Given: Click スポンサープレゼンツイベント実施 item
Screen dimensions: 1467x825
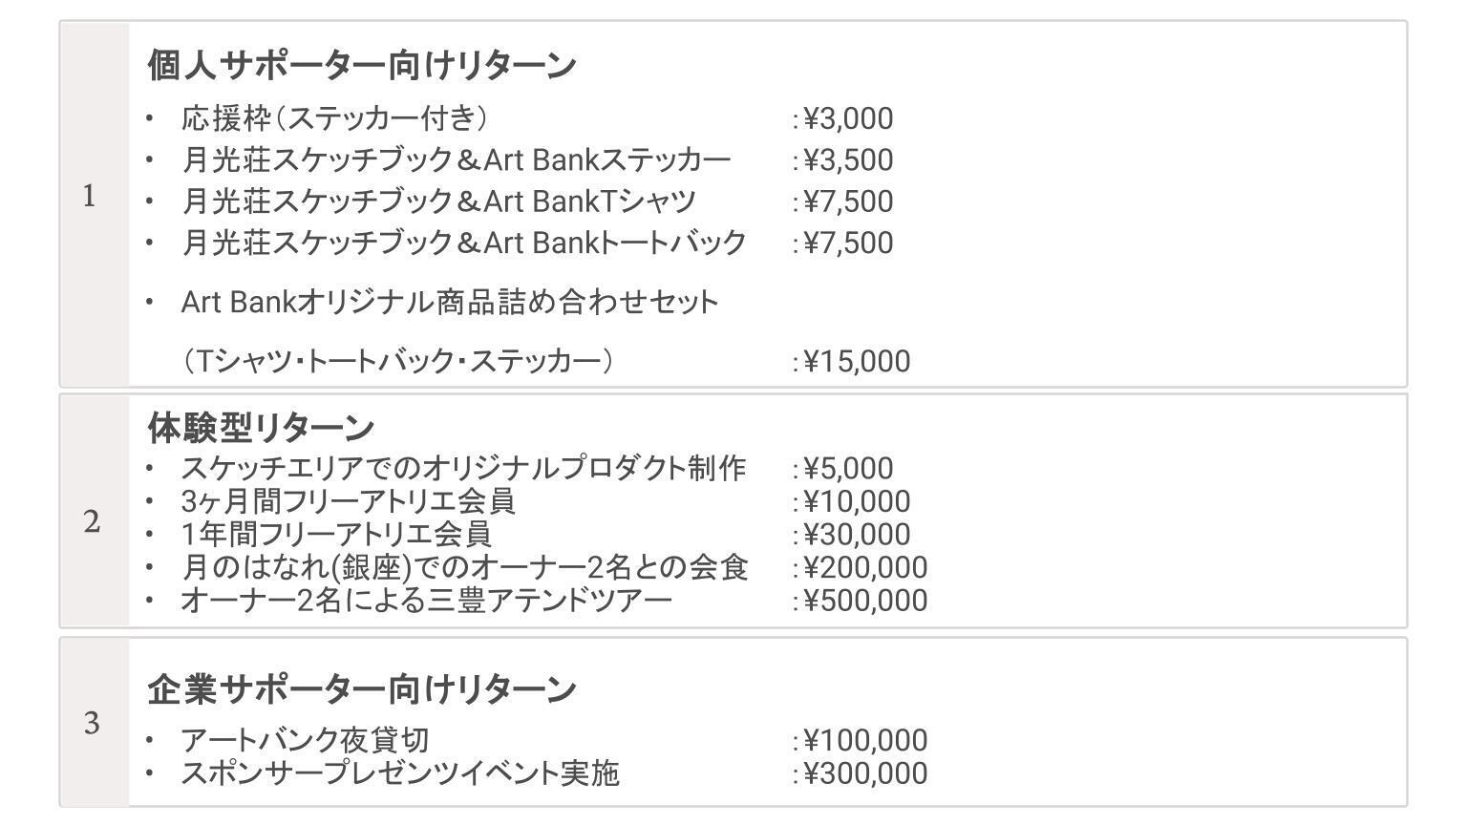Looking at the screenshot, I should [400, 773].
